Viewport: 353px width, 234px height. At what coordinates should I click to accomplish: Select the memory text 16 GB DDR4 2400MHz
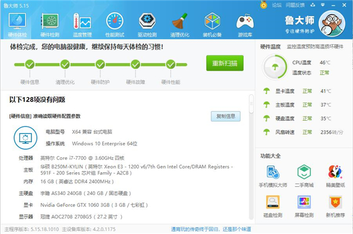(77, 182)
